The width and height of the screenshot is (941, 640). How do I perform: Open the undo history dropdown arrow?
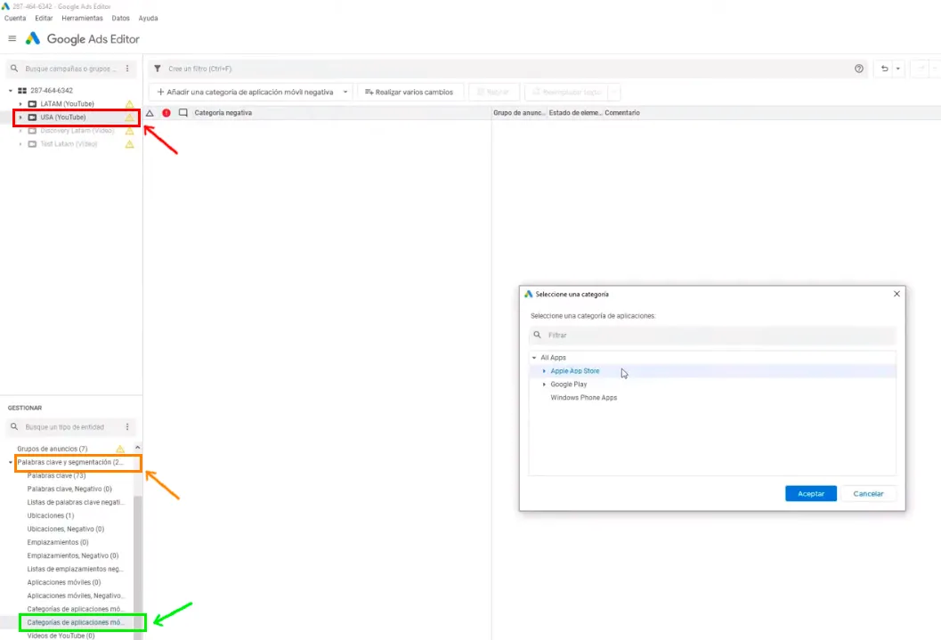pos(897,69)
